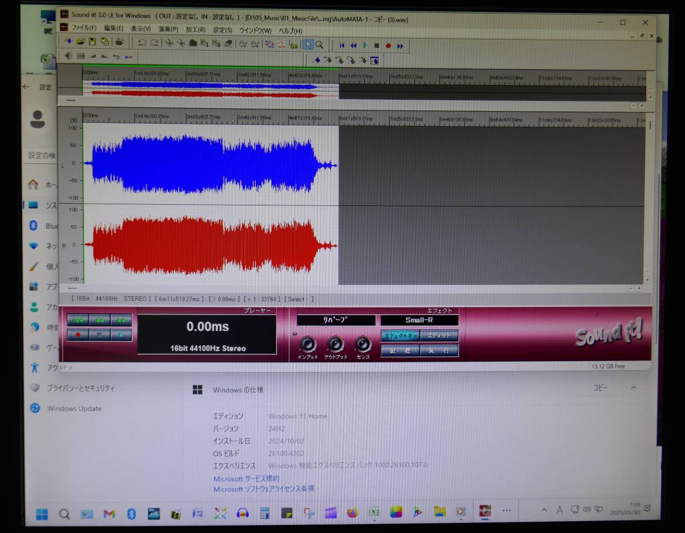Click the blue diamond marker icon
This screenshot has width=685, height=533.
[x=316, y=59]
